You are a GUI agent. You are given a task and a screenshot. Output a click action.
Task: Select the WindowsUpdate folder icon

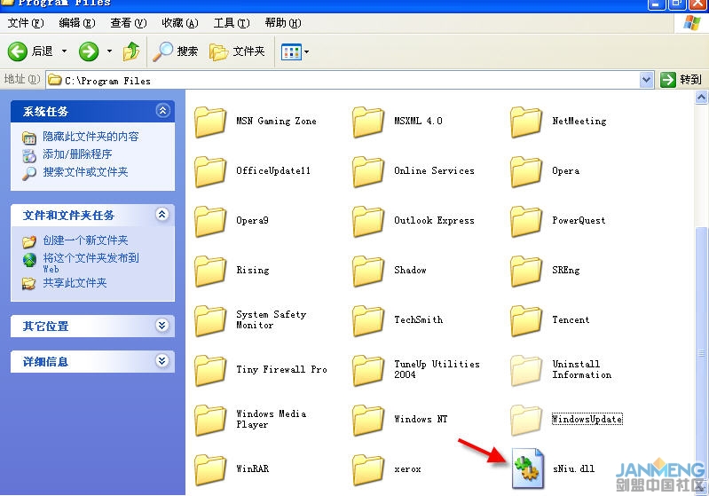point(526,421)
